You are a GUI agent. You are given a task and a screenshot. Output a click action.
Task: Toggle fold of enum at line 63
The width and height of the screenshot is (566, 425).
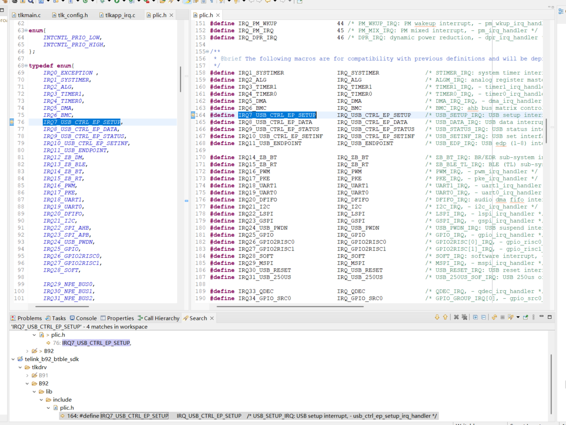(26, 31)
